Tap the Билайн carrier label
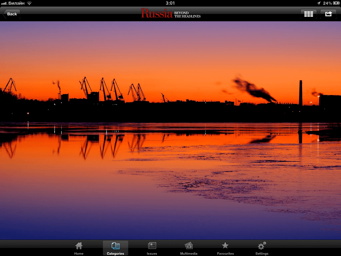Screen dimensions: 341x256 tap(16, 3)
